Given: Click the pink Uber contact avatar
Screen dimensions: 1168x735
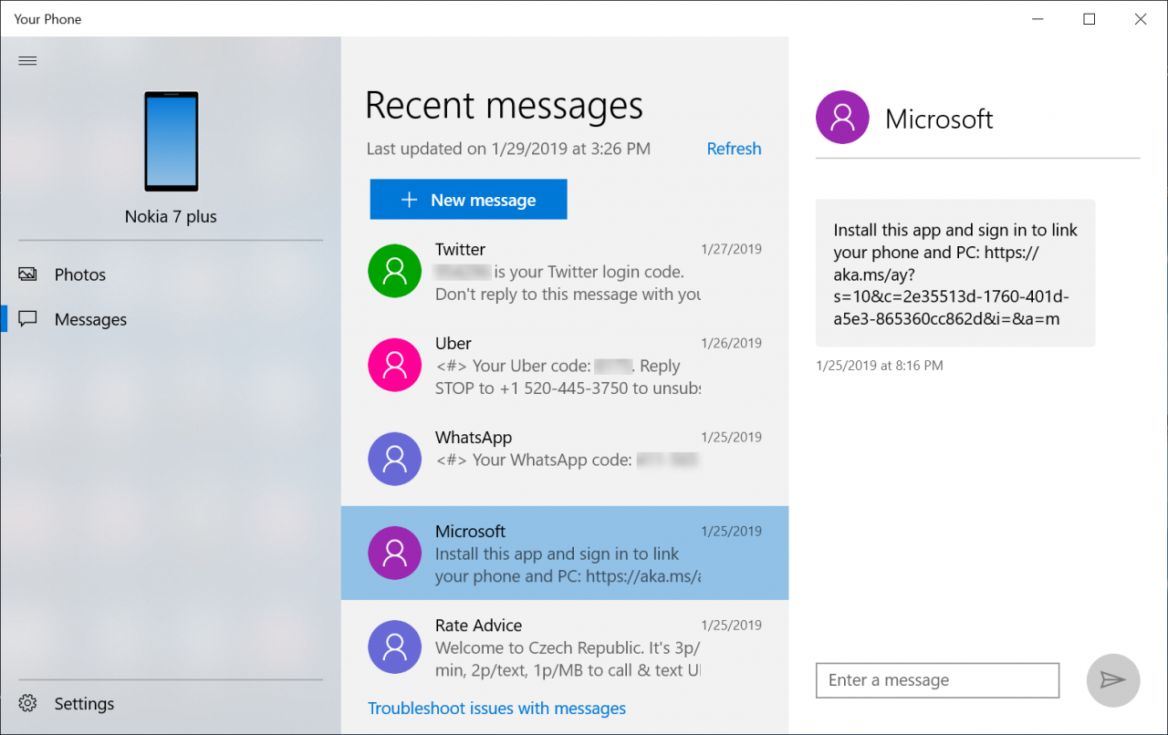Looking at the screenshot, I should 394,364.
